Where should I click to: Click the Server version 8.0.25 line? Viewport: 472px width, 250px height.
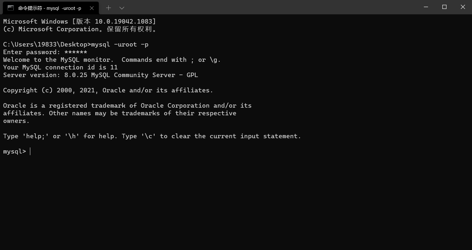pyautogui.click(x=100, y=75)
